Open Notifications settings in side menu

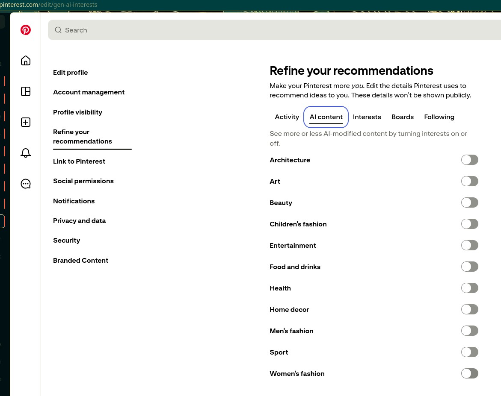pyautogui.click(x=74, y=201)
